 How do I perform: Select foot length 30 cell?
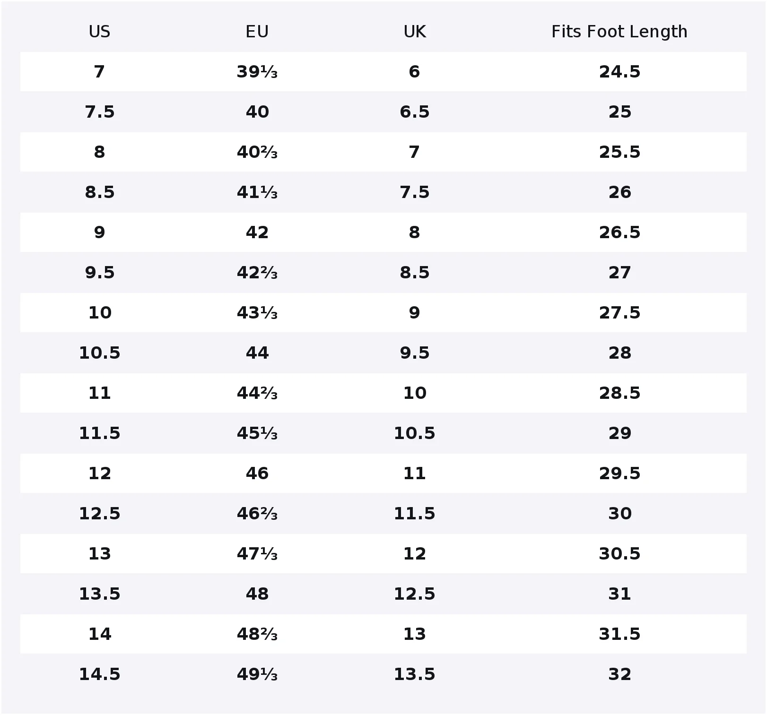619,514
